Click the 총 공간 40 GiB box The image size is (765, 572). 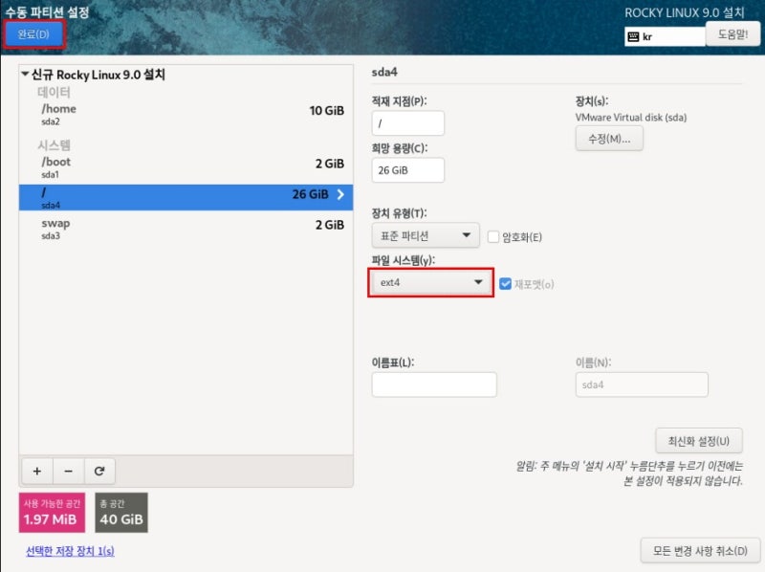click(121, 513)
